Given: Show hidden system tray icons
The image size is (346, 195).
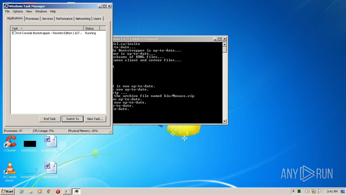Looking at the screenshot, I should 294,191.
